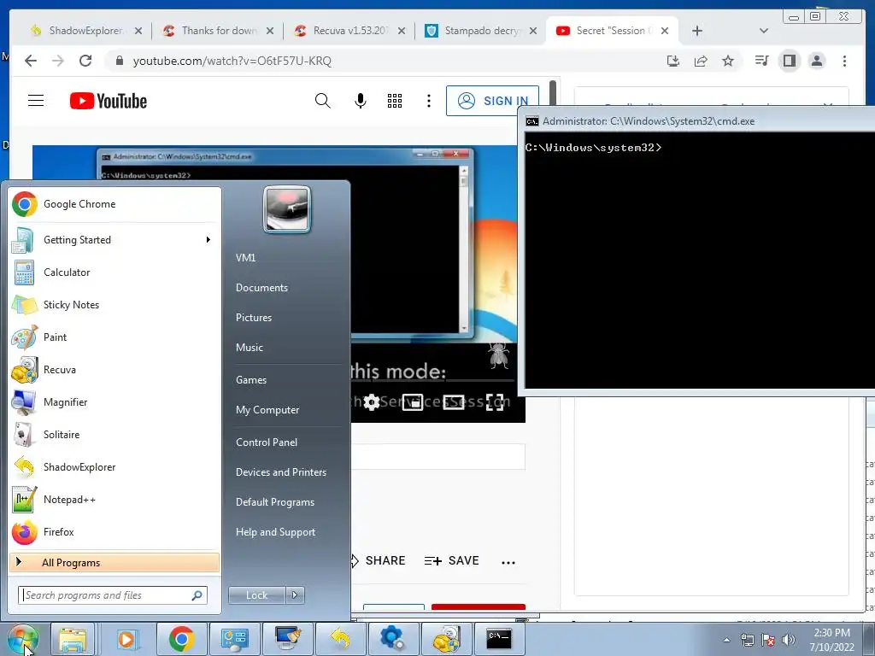The height and width of the screenshot is (656, 875).
Task: Open Help and Support
Action: [x=276, y=532]
